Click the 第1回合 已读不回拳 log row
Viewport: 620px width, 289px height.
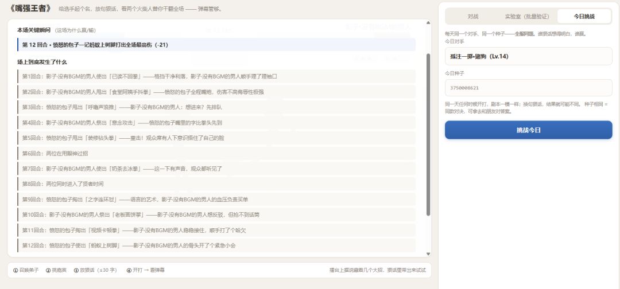tap(216, 76)
